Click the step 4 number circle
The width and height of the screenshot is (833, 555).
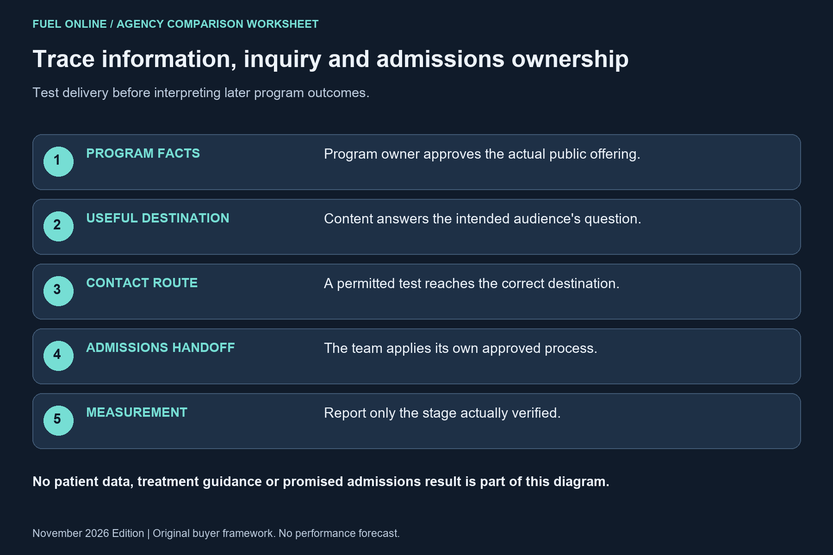pos(58,356)
